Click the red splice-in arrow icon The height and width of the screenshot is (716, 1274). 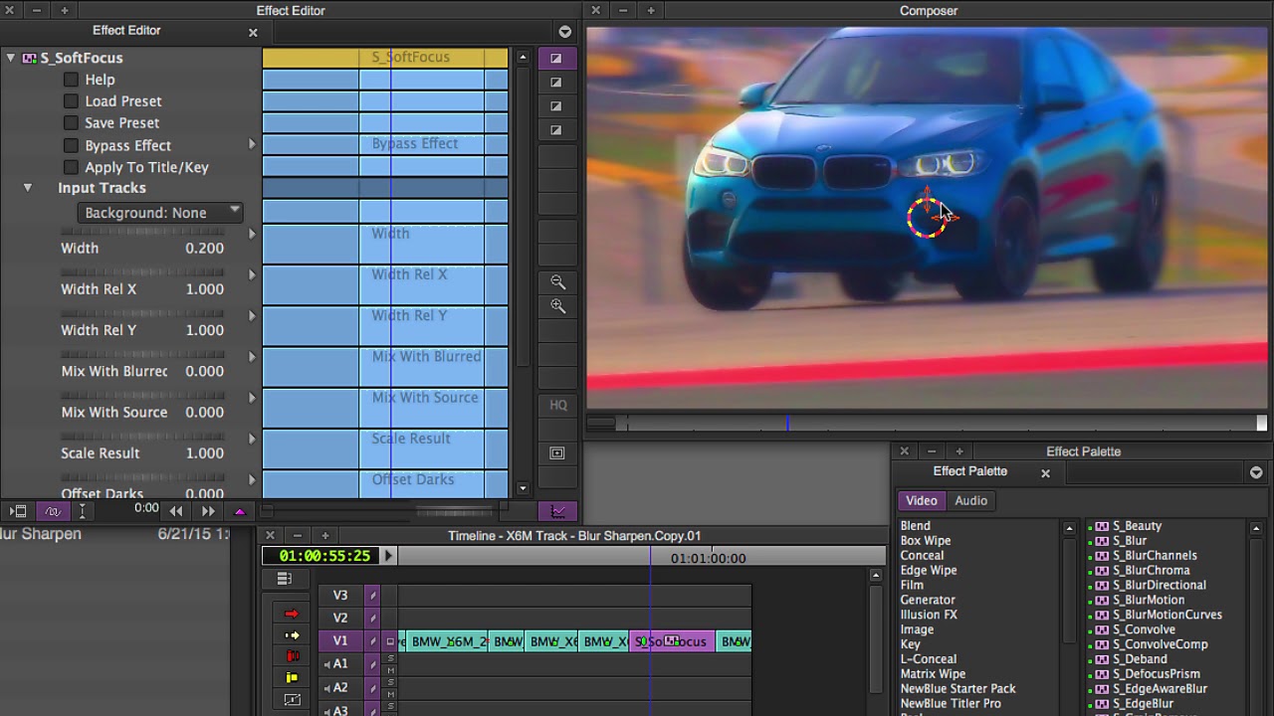(292, 614)
